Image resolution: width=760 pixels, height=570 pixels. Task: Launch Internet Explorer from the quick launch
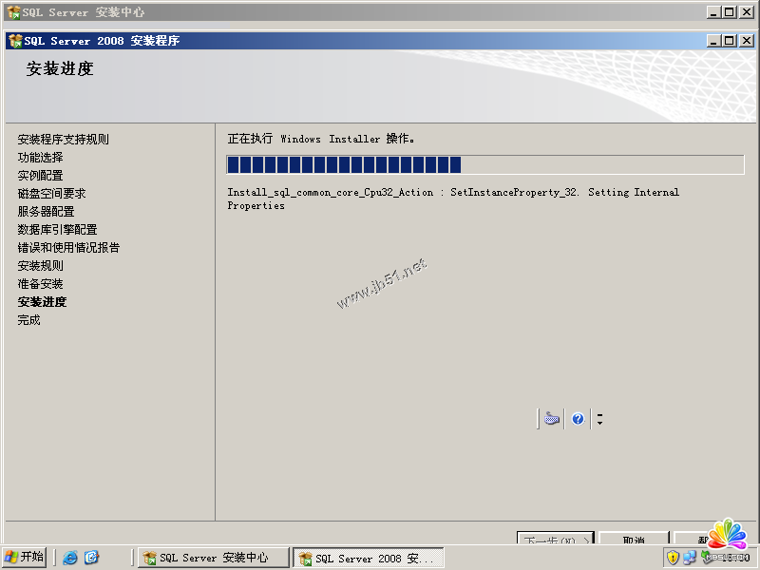[70, 558]
